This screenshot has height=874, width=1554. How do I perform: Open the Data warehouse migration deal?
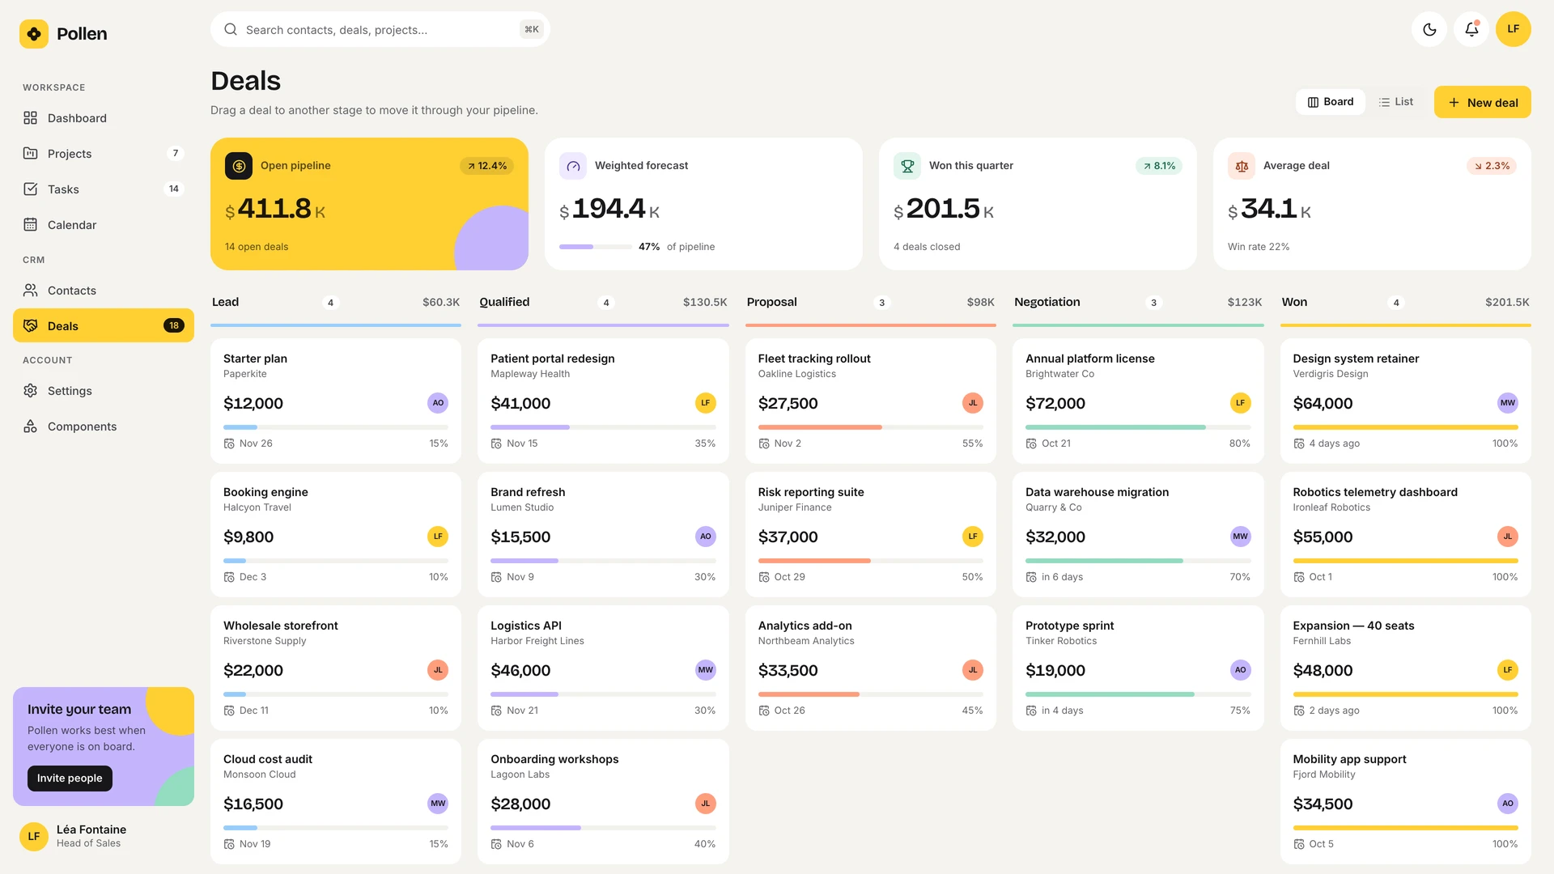tap(1138, 534)
